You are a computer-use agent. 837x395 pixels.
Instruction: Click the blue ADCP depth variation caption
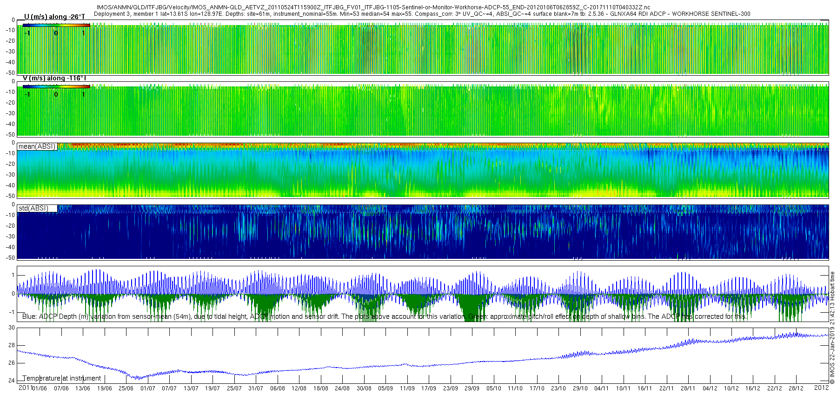coord(243,316)
